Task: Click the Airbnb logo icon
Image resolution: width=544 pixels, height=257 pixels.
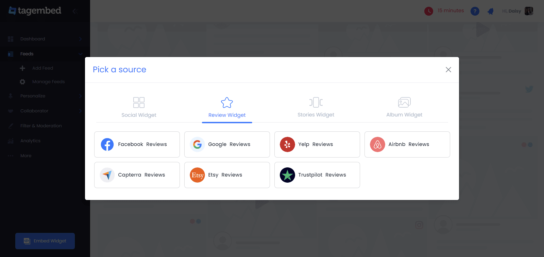Action: pos(377,144)
